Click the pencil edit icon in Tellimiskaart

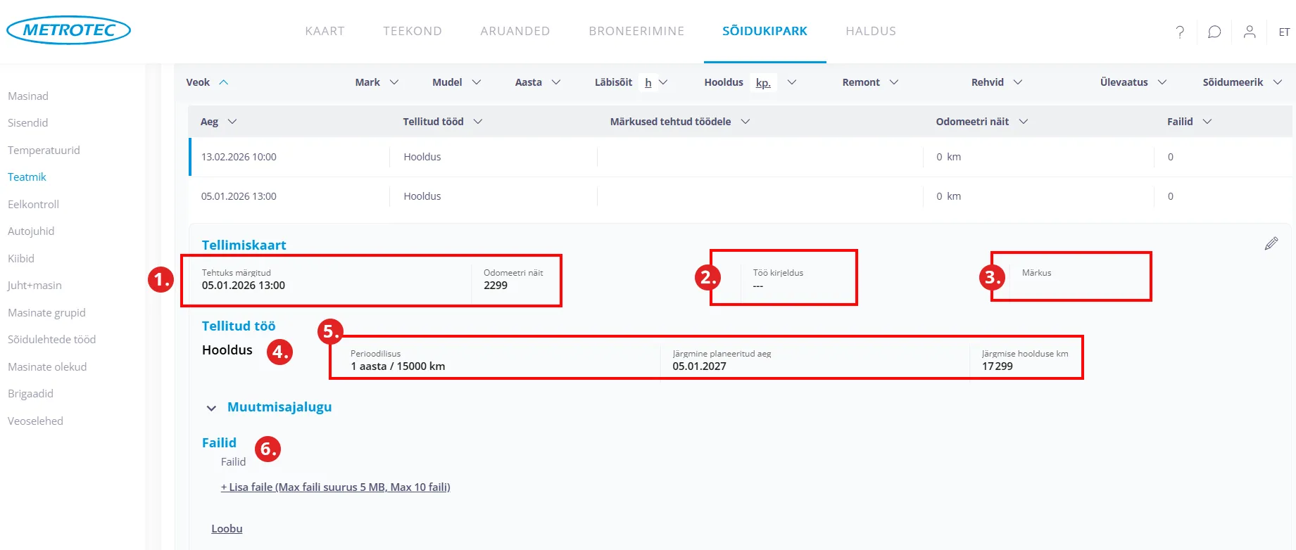click(1271, 243)
